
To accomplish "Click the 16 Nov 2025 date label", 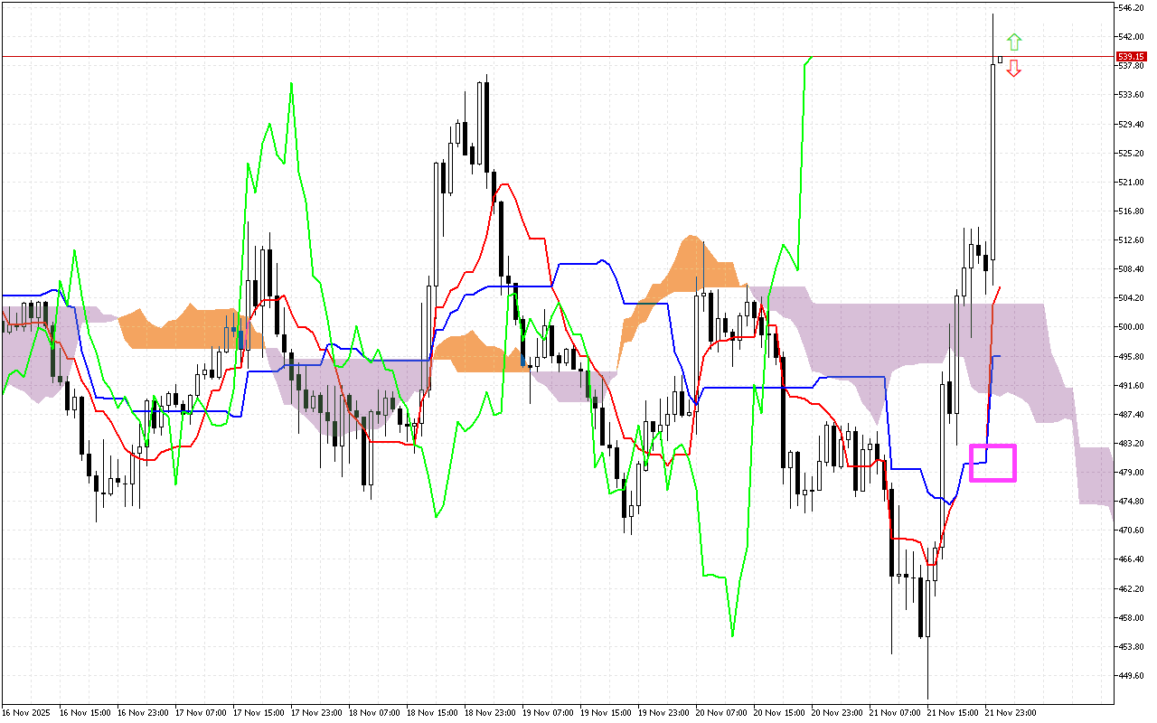I will click(x=25, y=712).
